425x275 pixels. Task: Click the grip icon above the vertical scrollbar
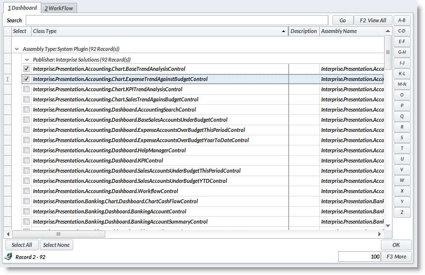(x=388, y=52)
